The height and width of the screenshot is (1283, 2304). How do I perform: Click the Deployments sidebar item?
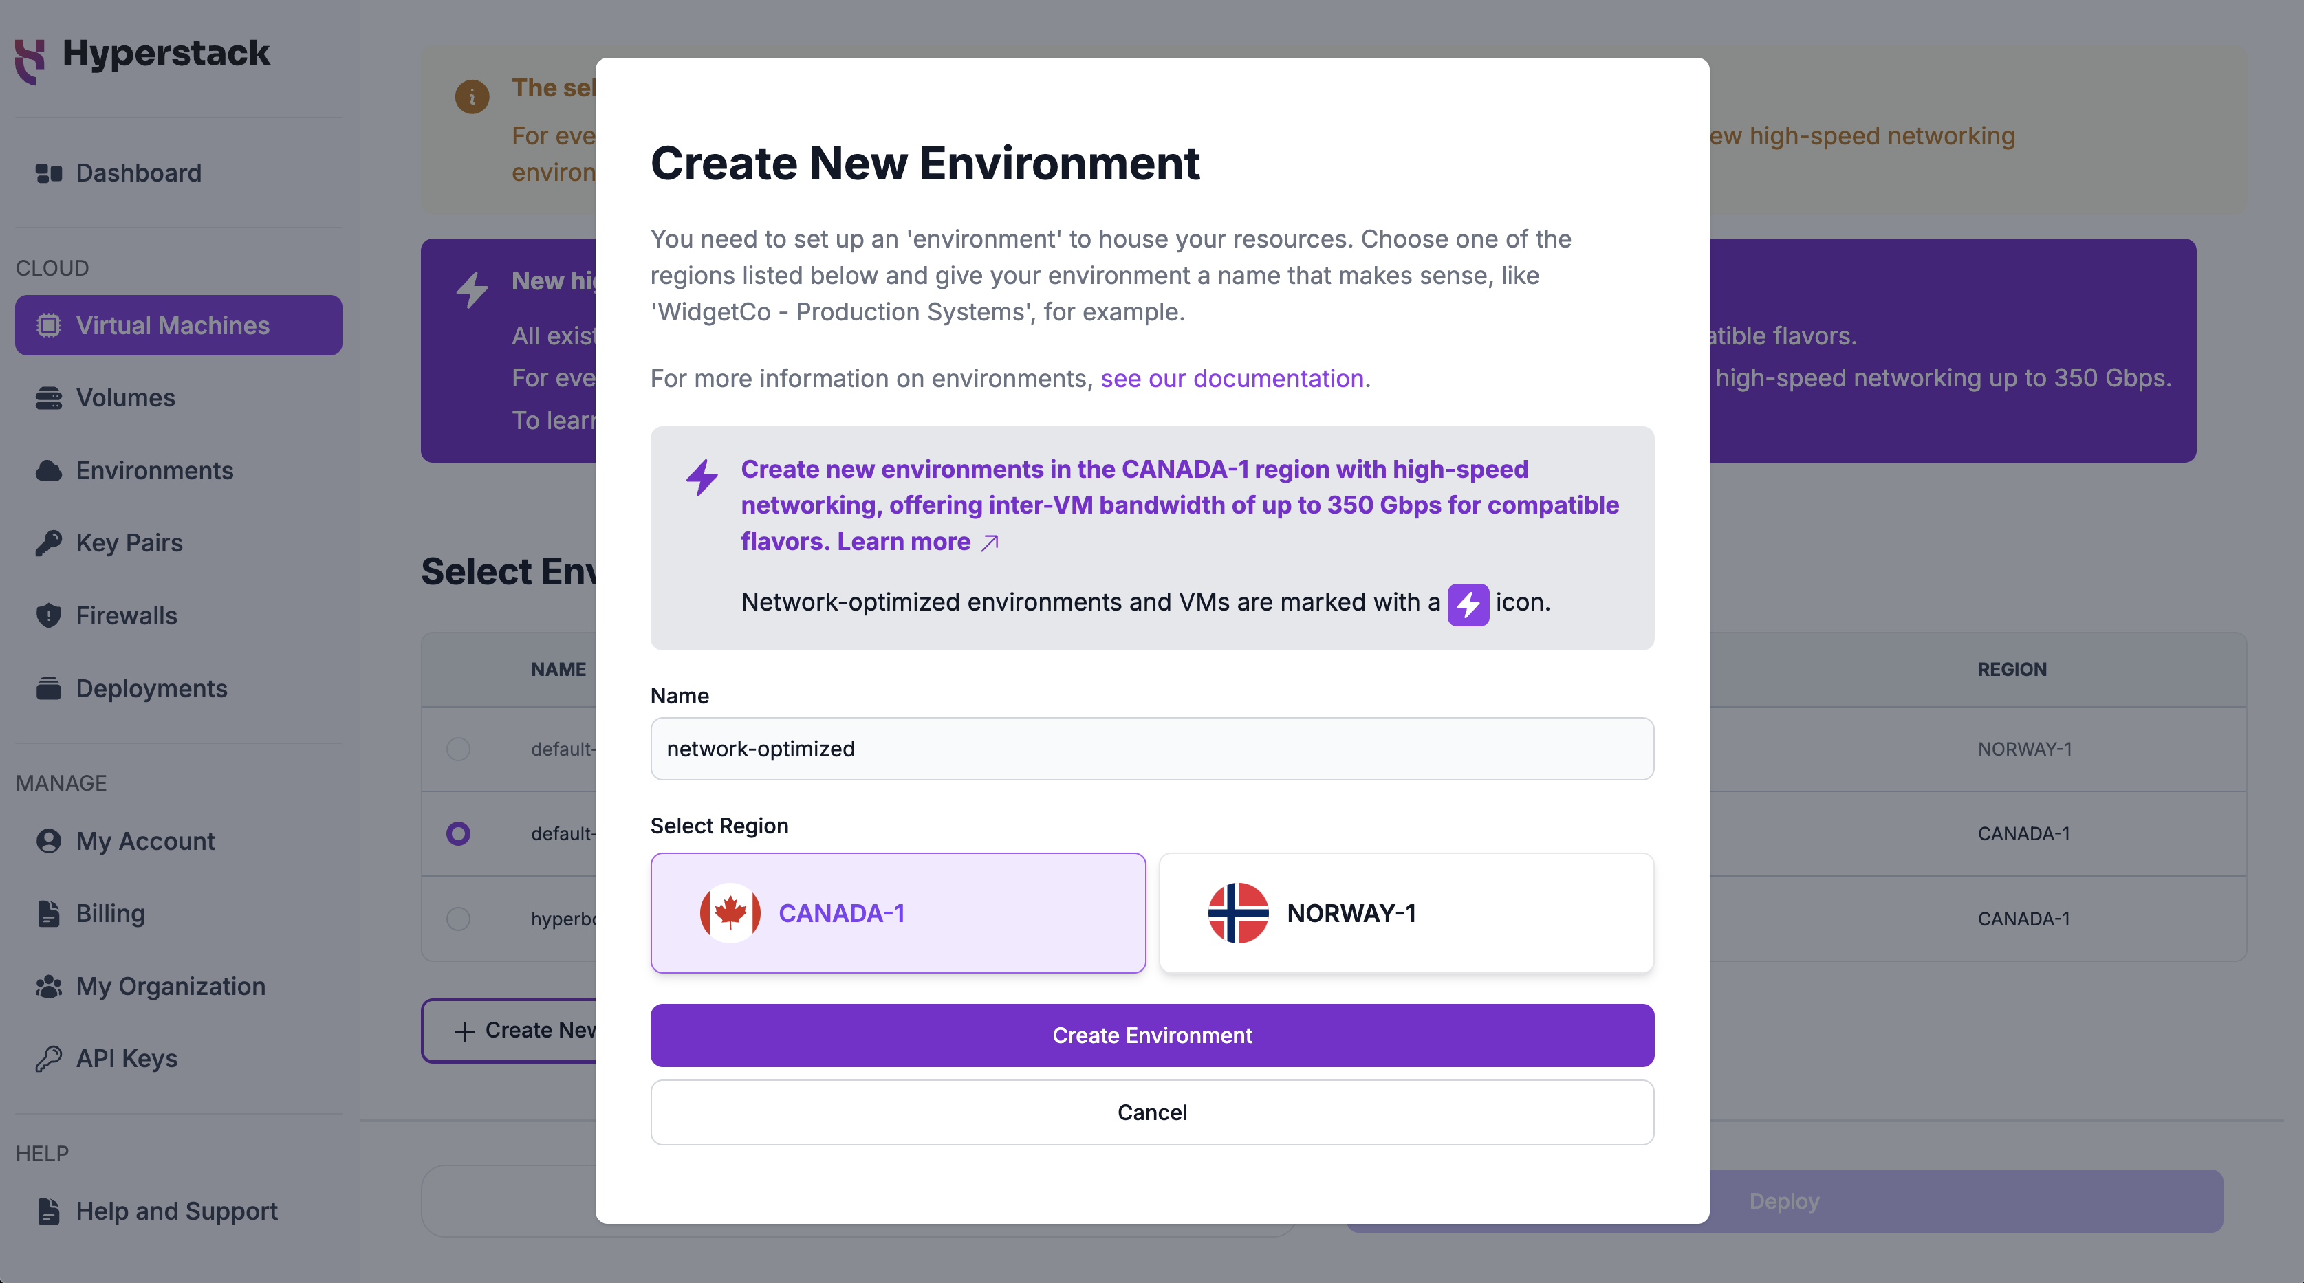(x=152, y=689)
